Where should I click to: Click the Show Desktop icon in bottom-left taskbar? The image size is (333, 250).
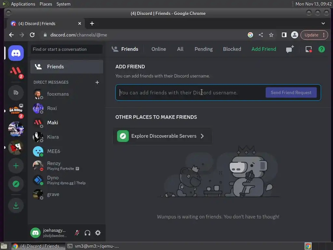(4, 246)
